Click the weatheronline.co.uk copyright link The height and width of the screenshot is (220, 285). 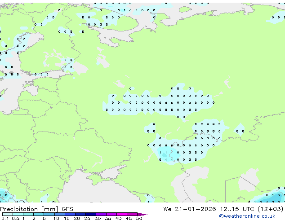click(x=247, y=216)
